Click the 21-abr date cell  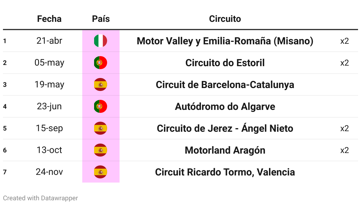click(49, 41)
